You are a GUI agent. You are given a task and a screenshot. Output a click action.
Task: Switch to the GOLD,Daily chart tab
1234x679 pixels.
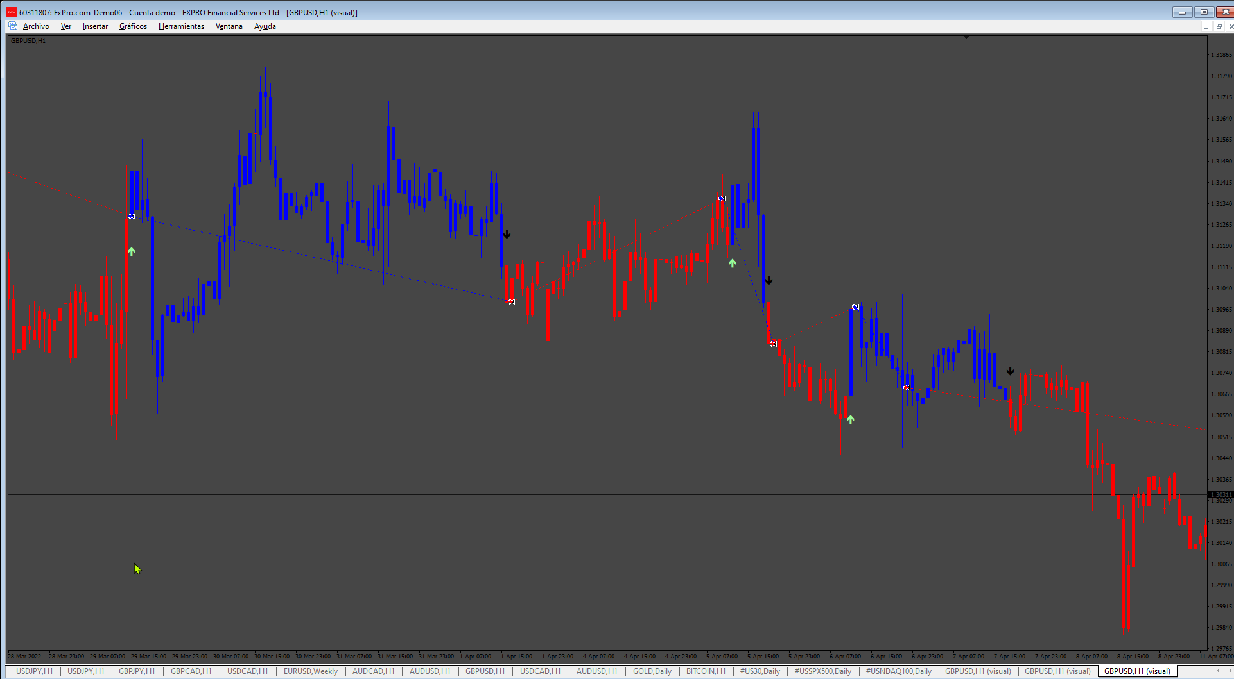(x=652, y=671)
